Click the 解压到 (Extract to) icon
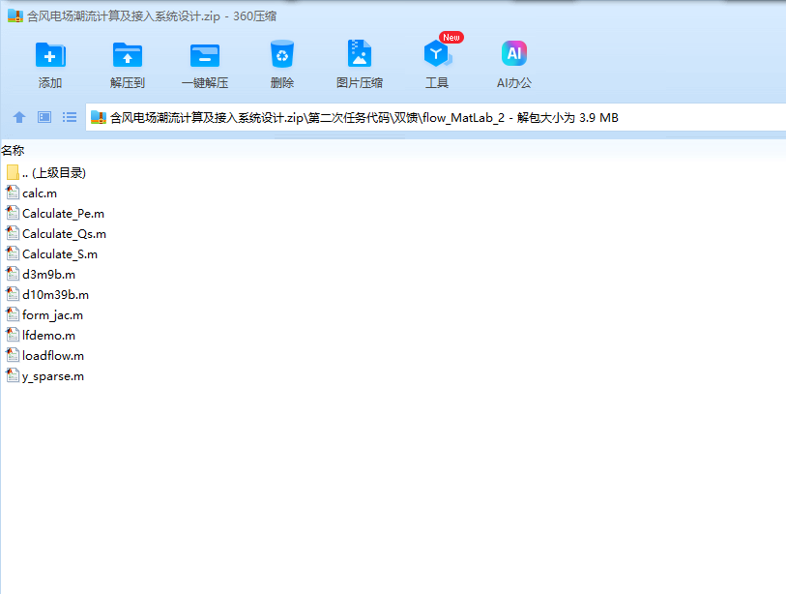Viewport: 786px width, 594px height. point(128,54)
